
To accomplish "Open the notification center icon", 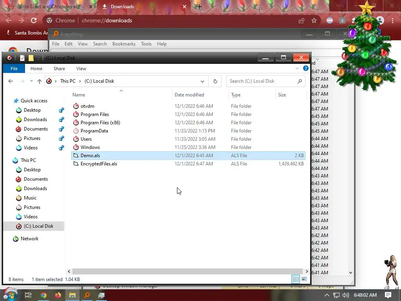I will pos(388,295).
